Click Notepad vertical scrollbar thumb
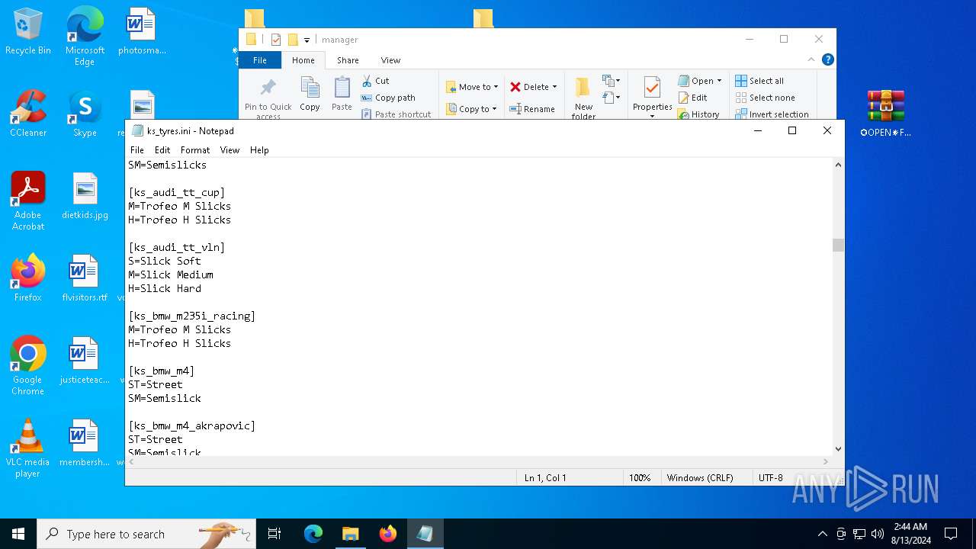The image size is (976, 549). pos(838,245)
